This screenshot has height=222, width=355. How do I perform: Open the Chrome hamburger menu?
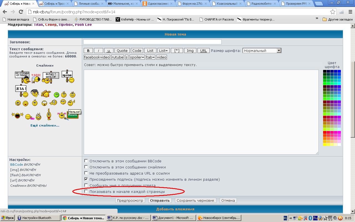(x=349, y=12)
